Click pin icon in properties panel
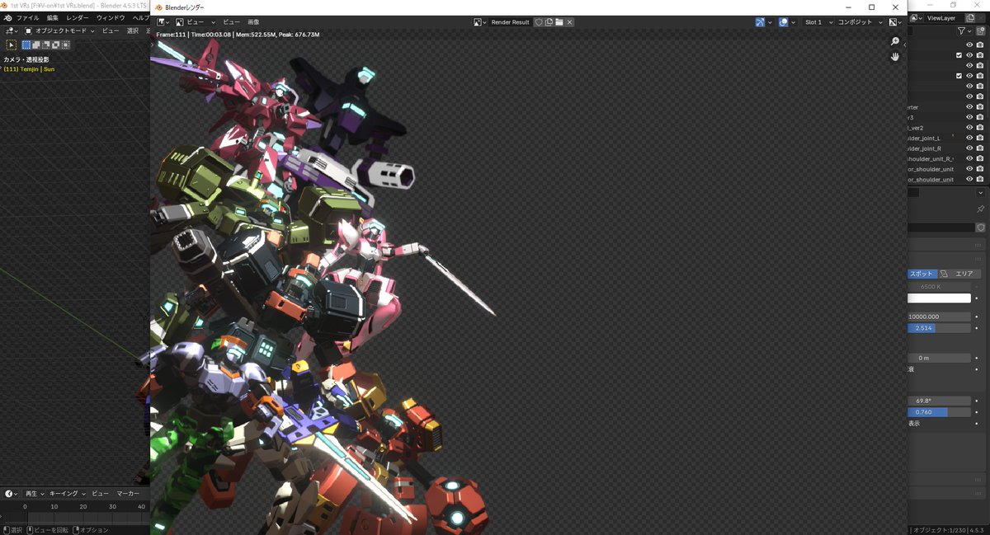Image resolution: width=990 pixels, height=535 pixels. pos(980,209)
